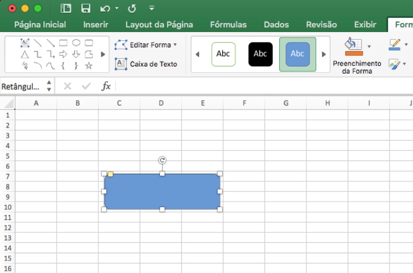The width and height of the screenshot is (413, 273).
Task: Select the elbow connector shape
Action: (x=38, y=55)
